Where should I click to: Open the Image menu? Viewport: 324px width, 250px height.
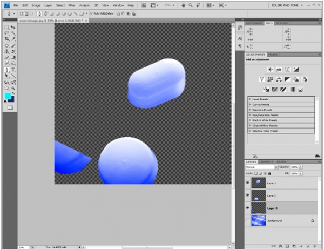(x=36, y=5)
